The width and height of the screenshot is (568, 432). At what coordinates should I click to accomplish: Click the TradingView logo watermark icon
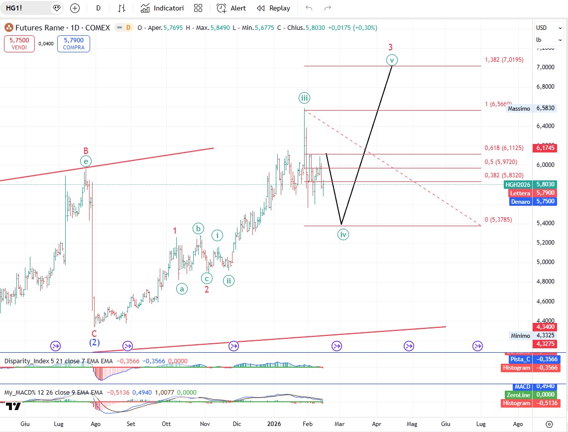(13, 407)
